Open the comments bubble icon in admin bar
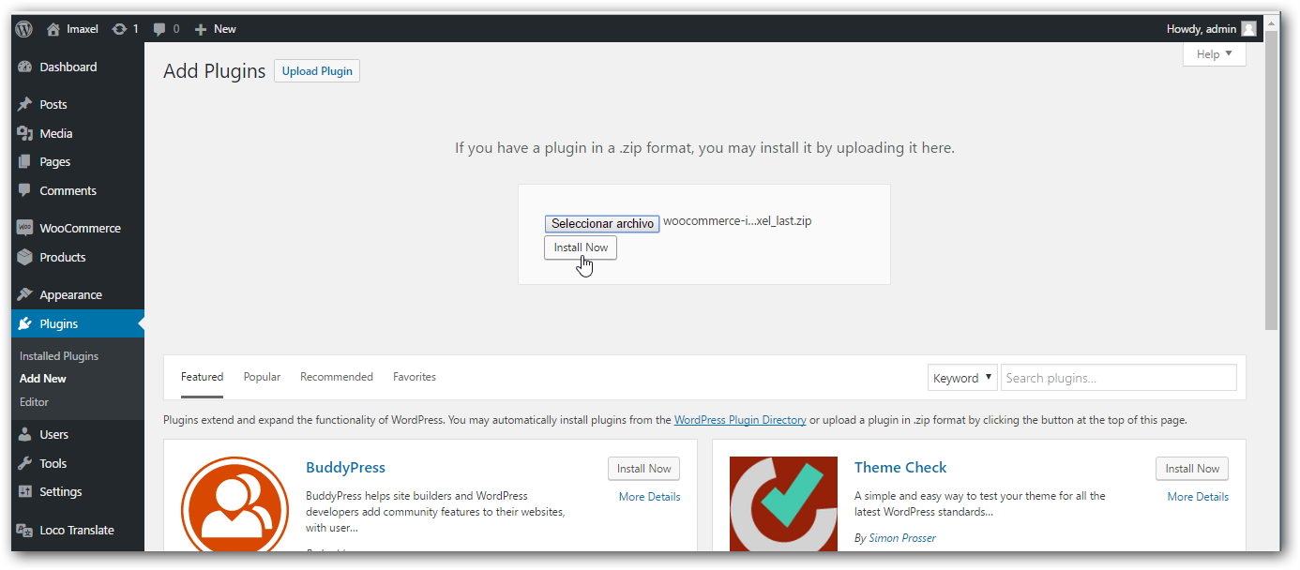Image resolution: width=1300 pixels, height=570 pixels. [160, 29]
